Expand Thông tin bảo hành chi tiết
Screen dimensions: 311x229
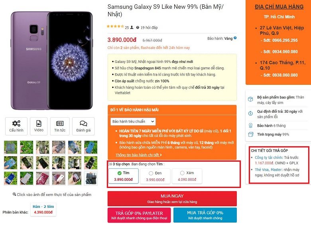[x=138, y=155]
